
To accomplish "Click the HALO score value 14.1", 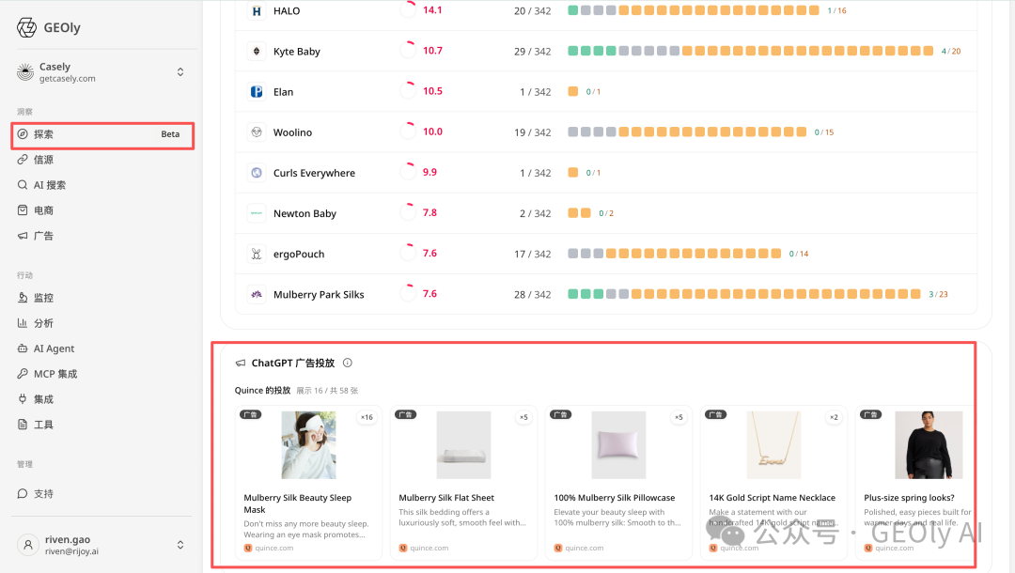I will (x=432, y=9).
